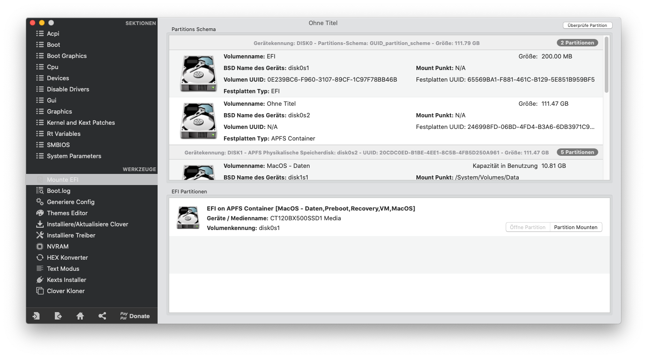The image size is (647, 358).
Task: Open the SMBIOS section
Action: 58,145
